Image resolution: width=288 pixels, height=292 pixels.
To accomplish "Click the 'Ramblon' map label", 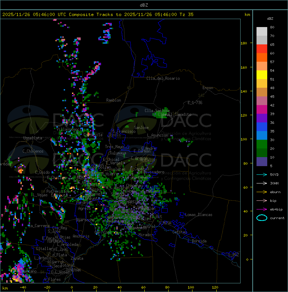I will pyautogui.click(x=114, y=100).
